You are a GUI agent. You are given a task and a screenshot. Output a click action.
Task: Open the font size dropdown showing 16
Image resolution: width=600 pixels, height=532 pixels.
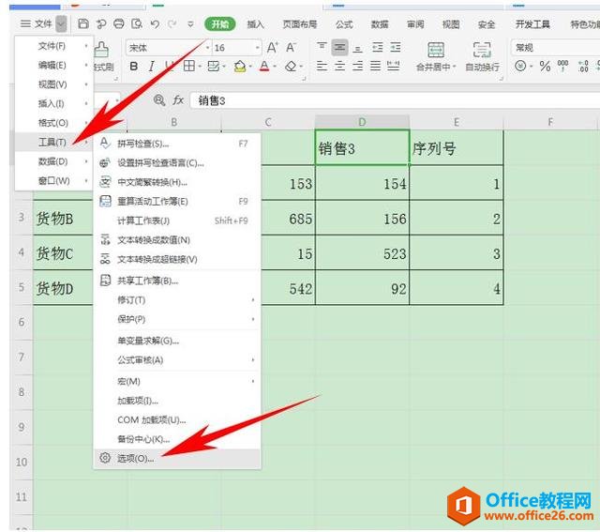click(x=258, y=48)
